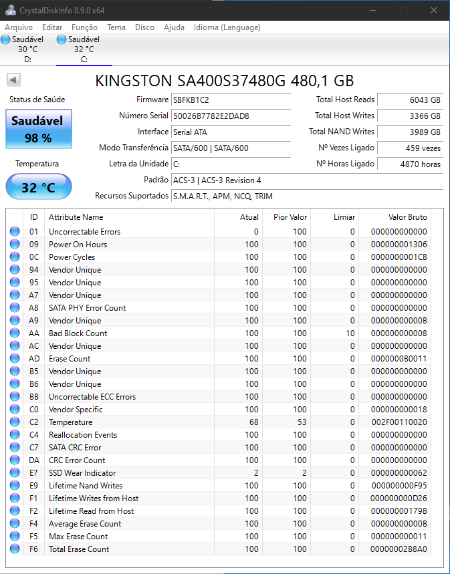Click status orb for Bad Block Count
450x574 pixels.
pos(15,333)
